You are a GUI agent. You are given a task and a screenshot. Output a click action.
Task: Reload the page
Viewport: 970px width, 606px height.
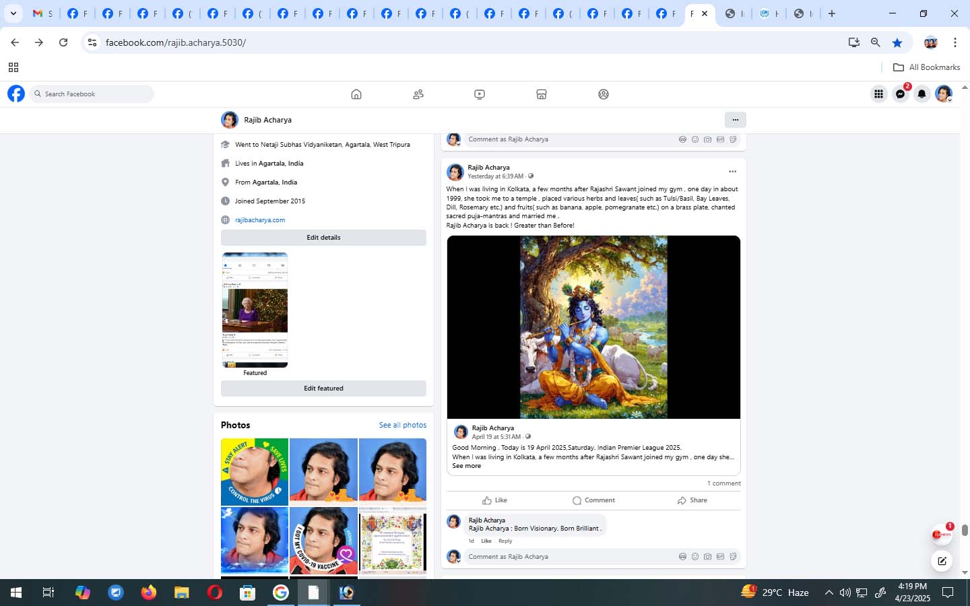click(63, 42)
